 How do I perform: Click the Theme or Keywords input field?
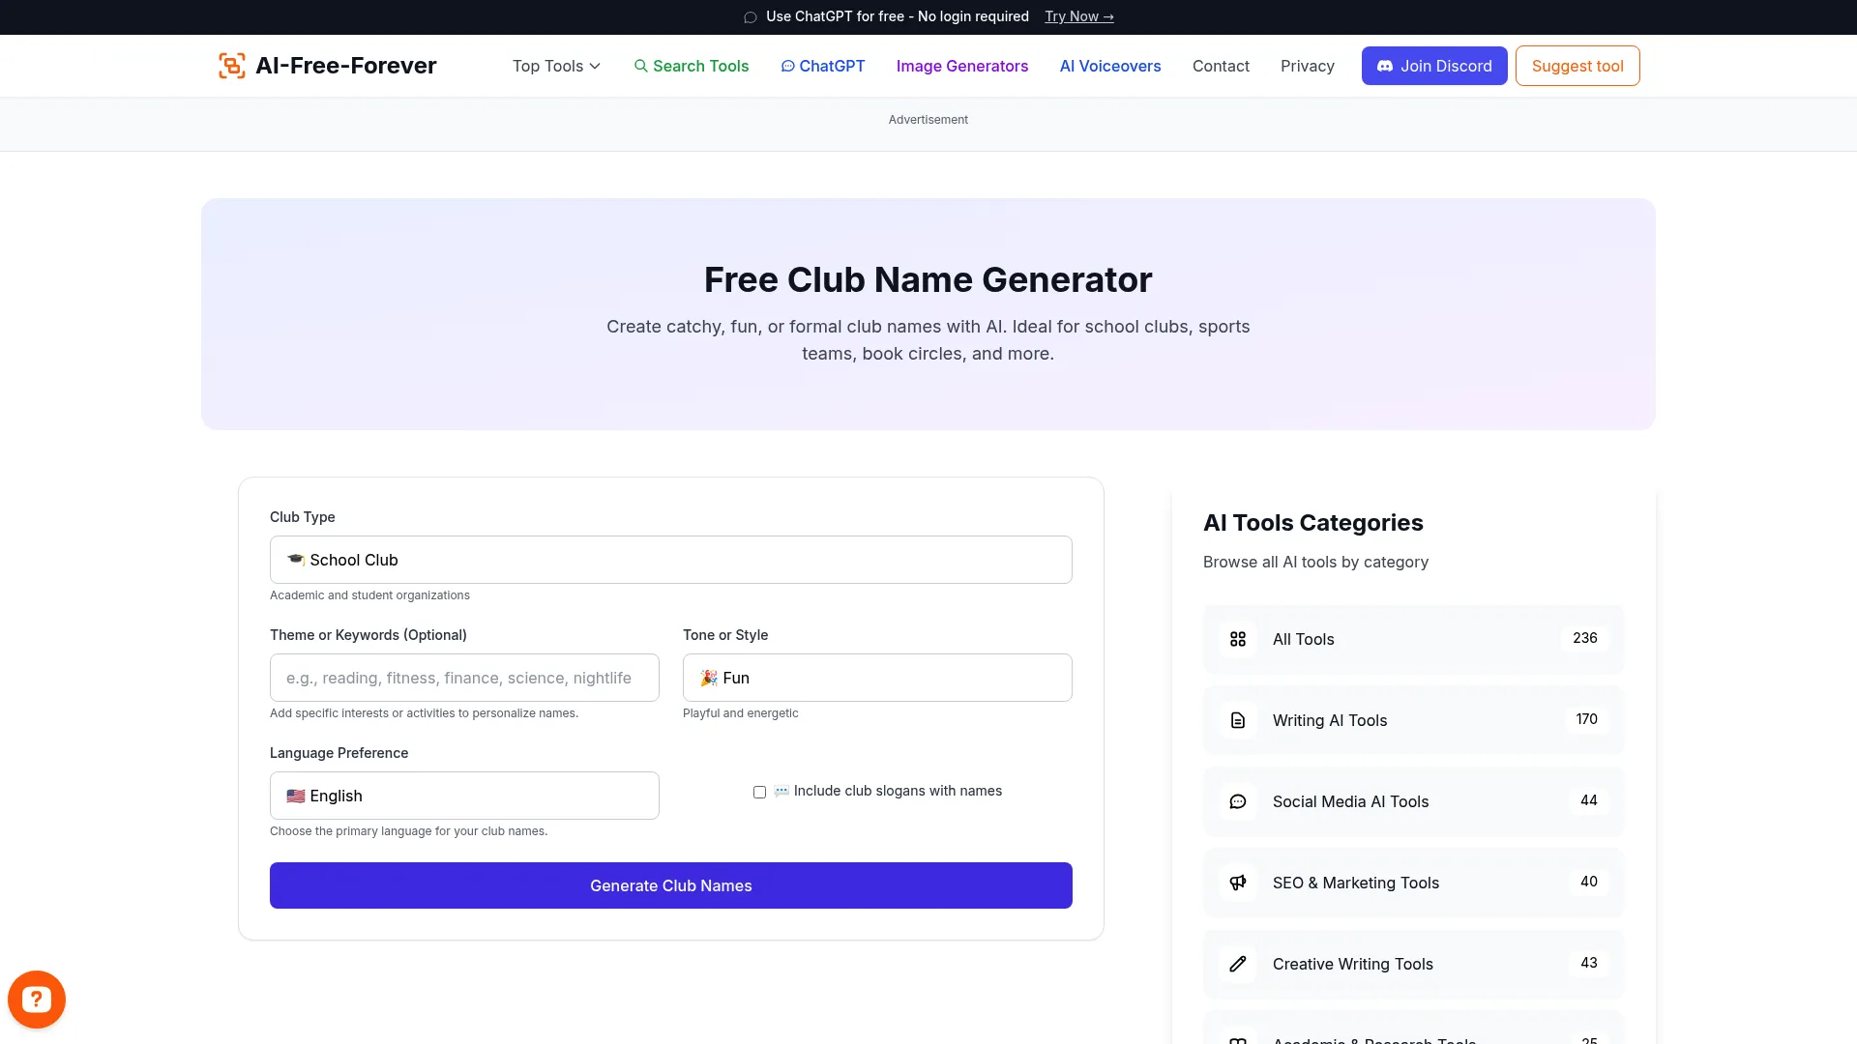coord(463,678)
